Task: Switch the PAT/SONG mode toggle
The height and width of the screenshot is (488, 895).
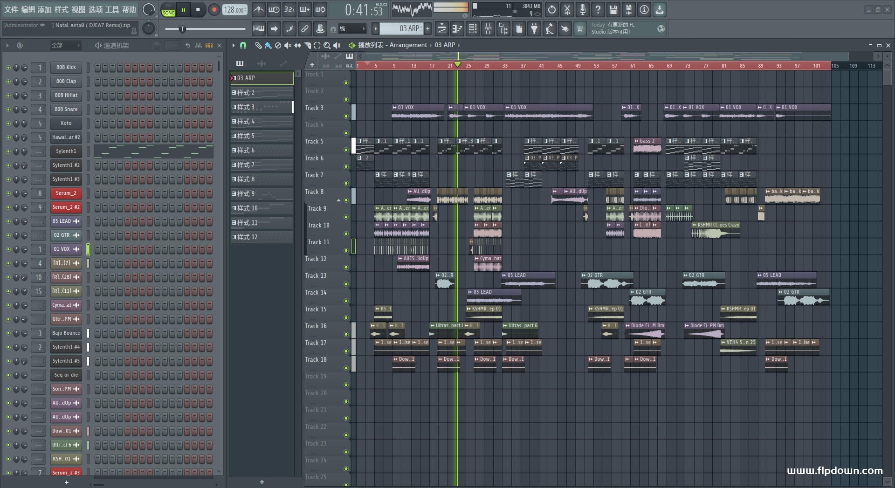Action: coord(168,10)
